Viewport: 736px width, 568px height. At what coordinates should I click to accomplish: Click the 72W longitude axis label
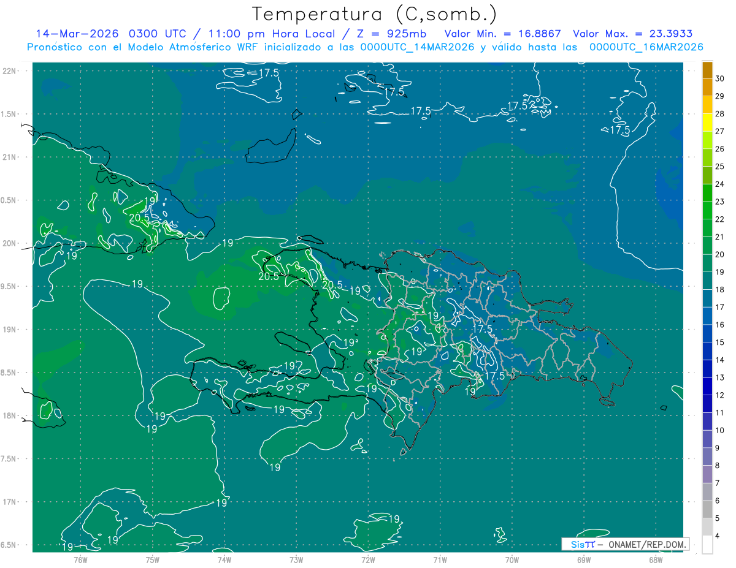[x=368, y=559]
